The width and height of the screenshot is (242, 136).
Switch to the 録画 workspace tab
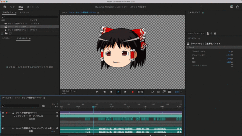coord(21,7)
